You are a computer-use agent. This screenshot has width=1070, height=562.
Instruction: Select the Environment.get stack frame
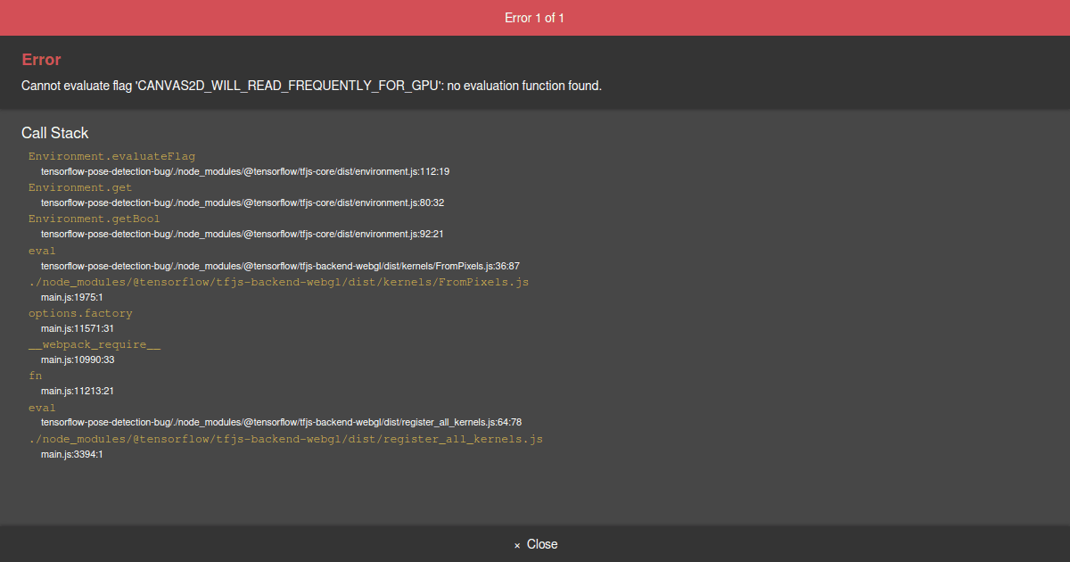(x=80, y=187)
